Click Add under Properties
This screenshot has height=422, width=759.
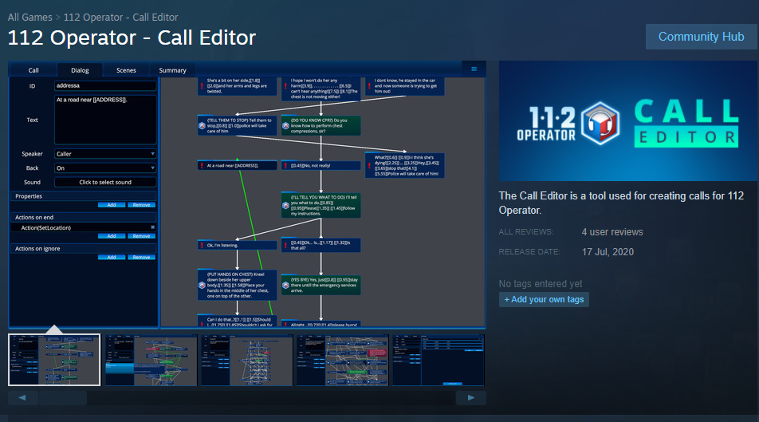(x=112, y=205)
